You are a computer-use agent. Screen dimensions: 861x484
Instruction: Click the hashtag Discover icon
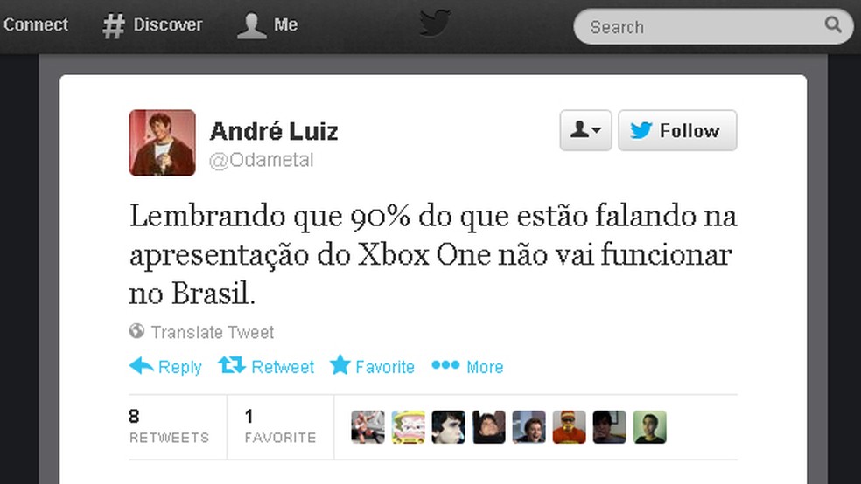[x=113, y=25]
